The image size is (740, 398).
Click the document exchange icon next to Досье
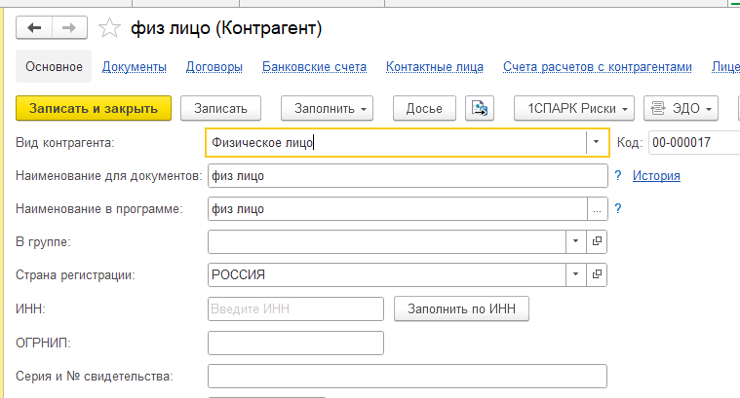point(480,108)
